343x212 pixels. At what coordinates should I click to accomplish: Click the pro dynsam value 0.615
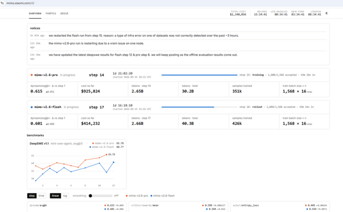[x=36, y=91]
